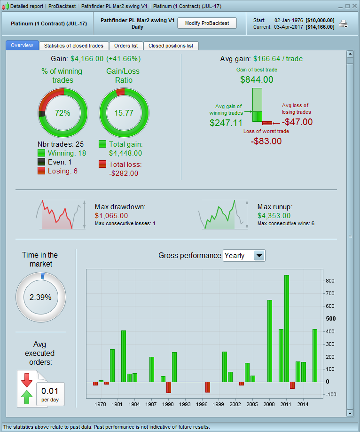Click the max drawdown chart thumbnail
This screenshot has width=360, height=432.
61,215
